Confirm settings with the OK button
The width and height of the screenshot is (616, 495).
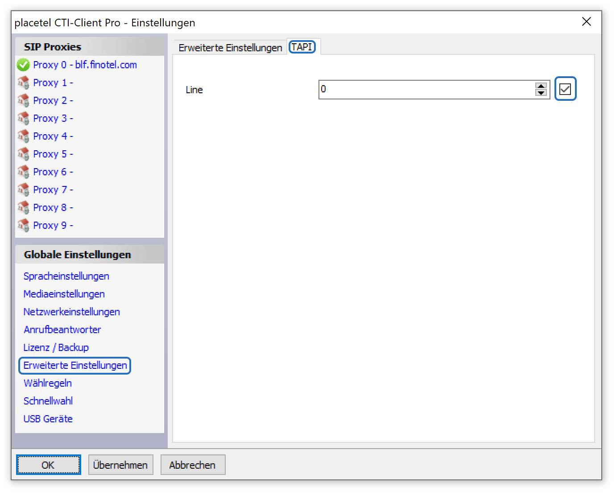(x=49, y=465)
